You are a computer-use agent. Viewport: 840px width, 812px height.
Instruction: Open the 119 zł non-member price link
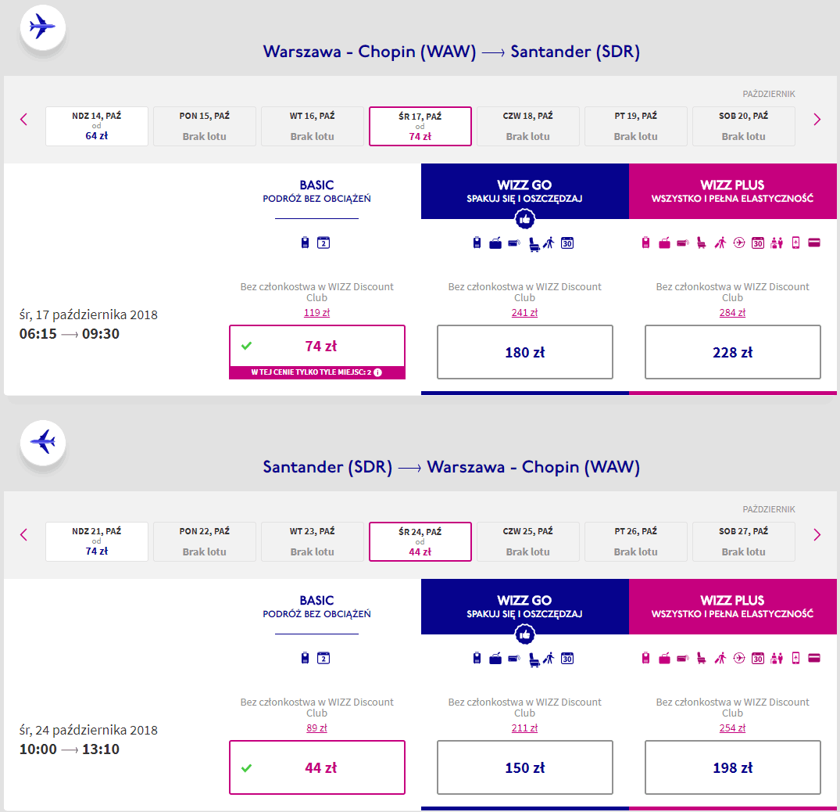click(316, 313)
